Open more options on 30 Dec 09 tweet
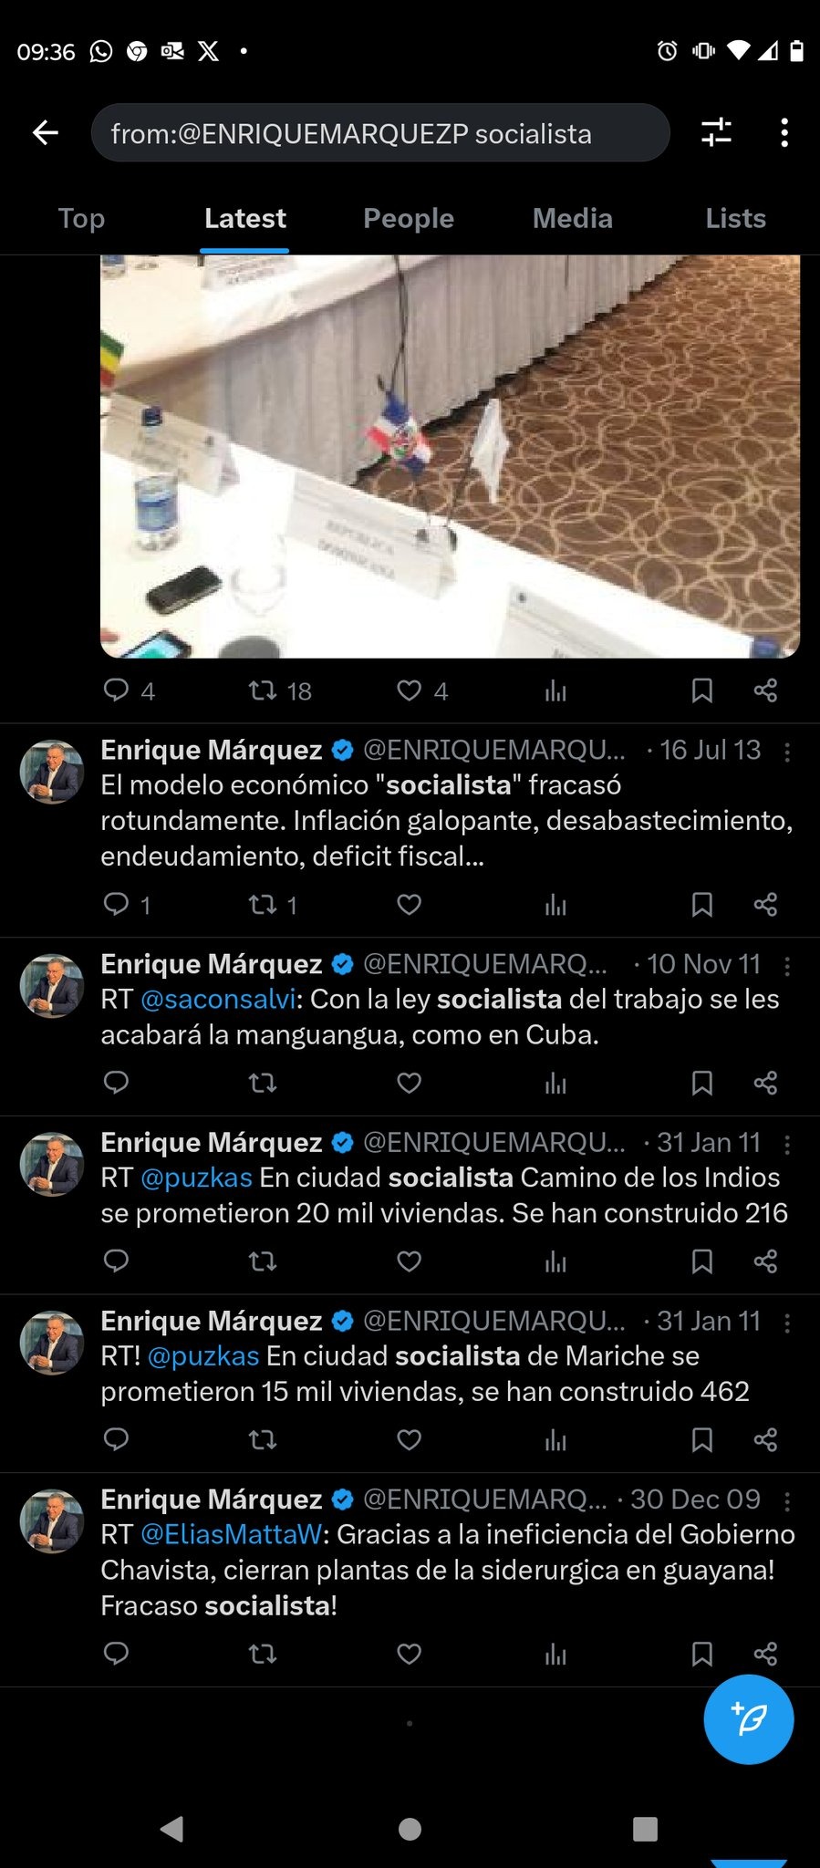The width and height of the screenshot is (820, 1868). tap(787, 1500)
